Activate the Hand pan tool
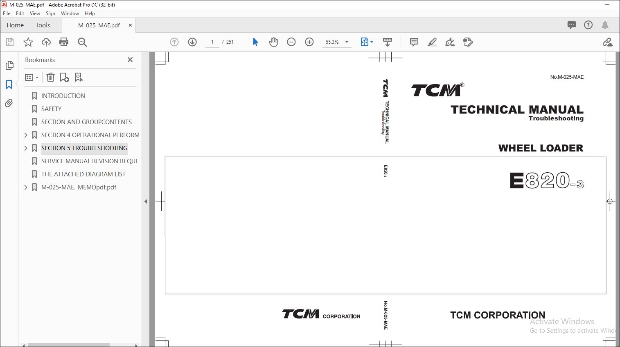 [273, 42]
